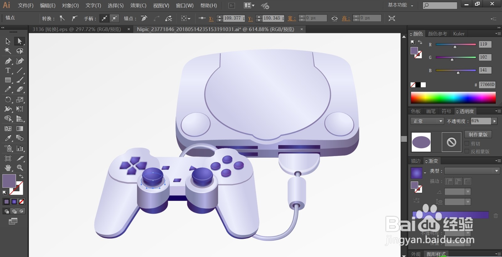This screenshot has width=502, height=257.
Task: Click the gradient slider bar
Action: coord(450,215)
